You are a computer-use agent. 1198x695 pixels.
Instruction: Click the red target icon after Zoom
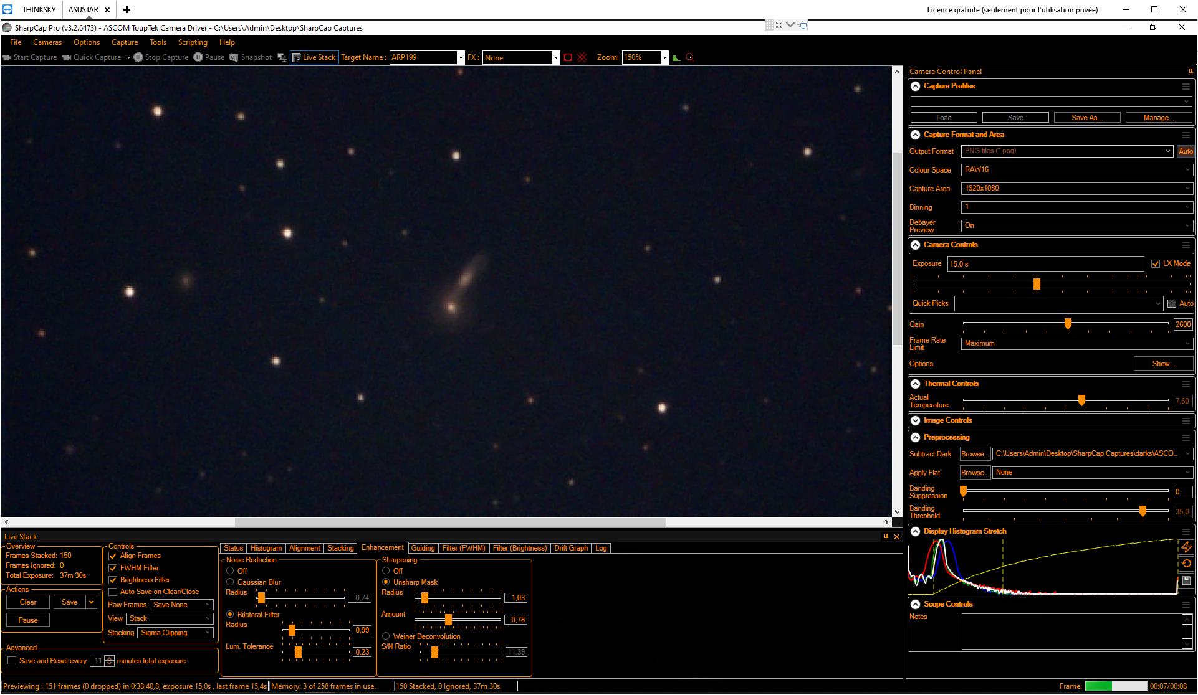(690, 57)
